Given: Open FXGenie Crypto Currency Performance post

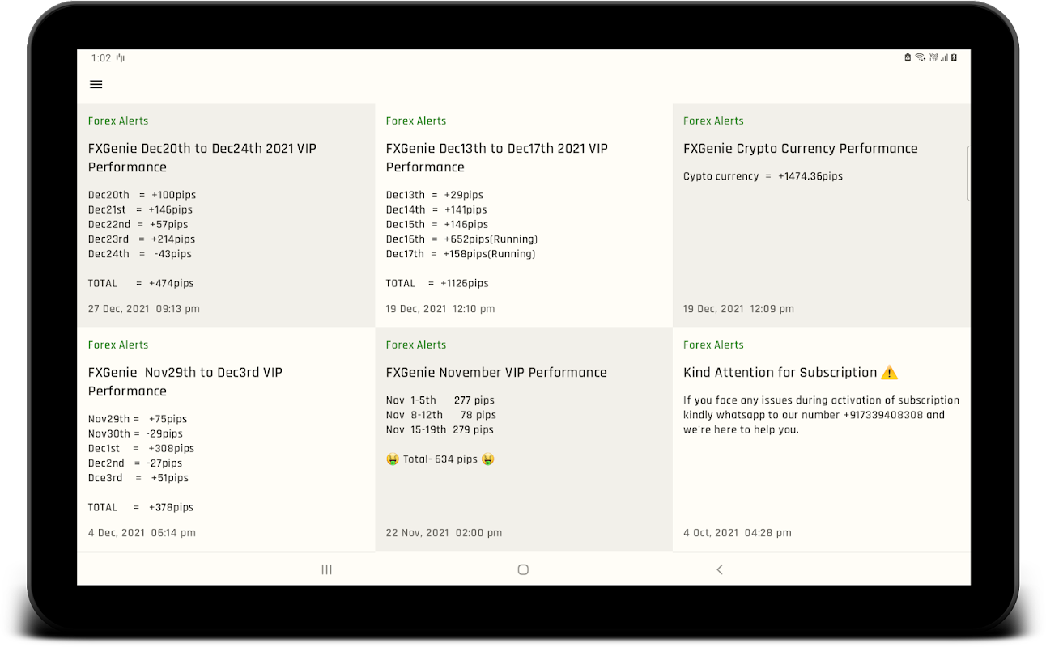Looking at the screenshot, I should pos(821,215).
